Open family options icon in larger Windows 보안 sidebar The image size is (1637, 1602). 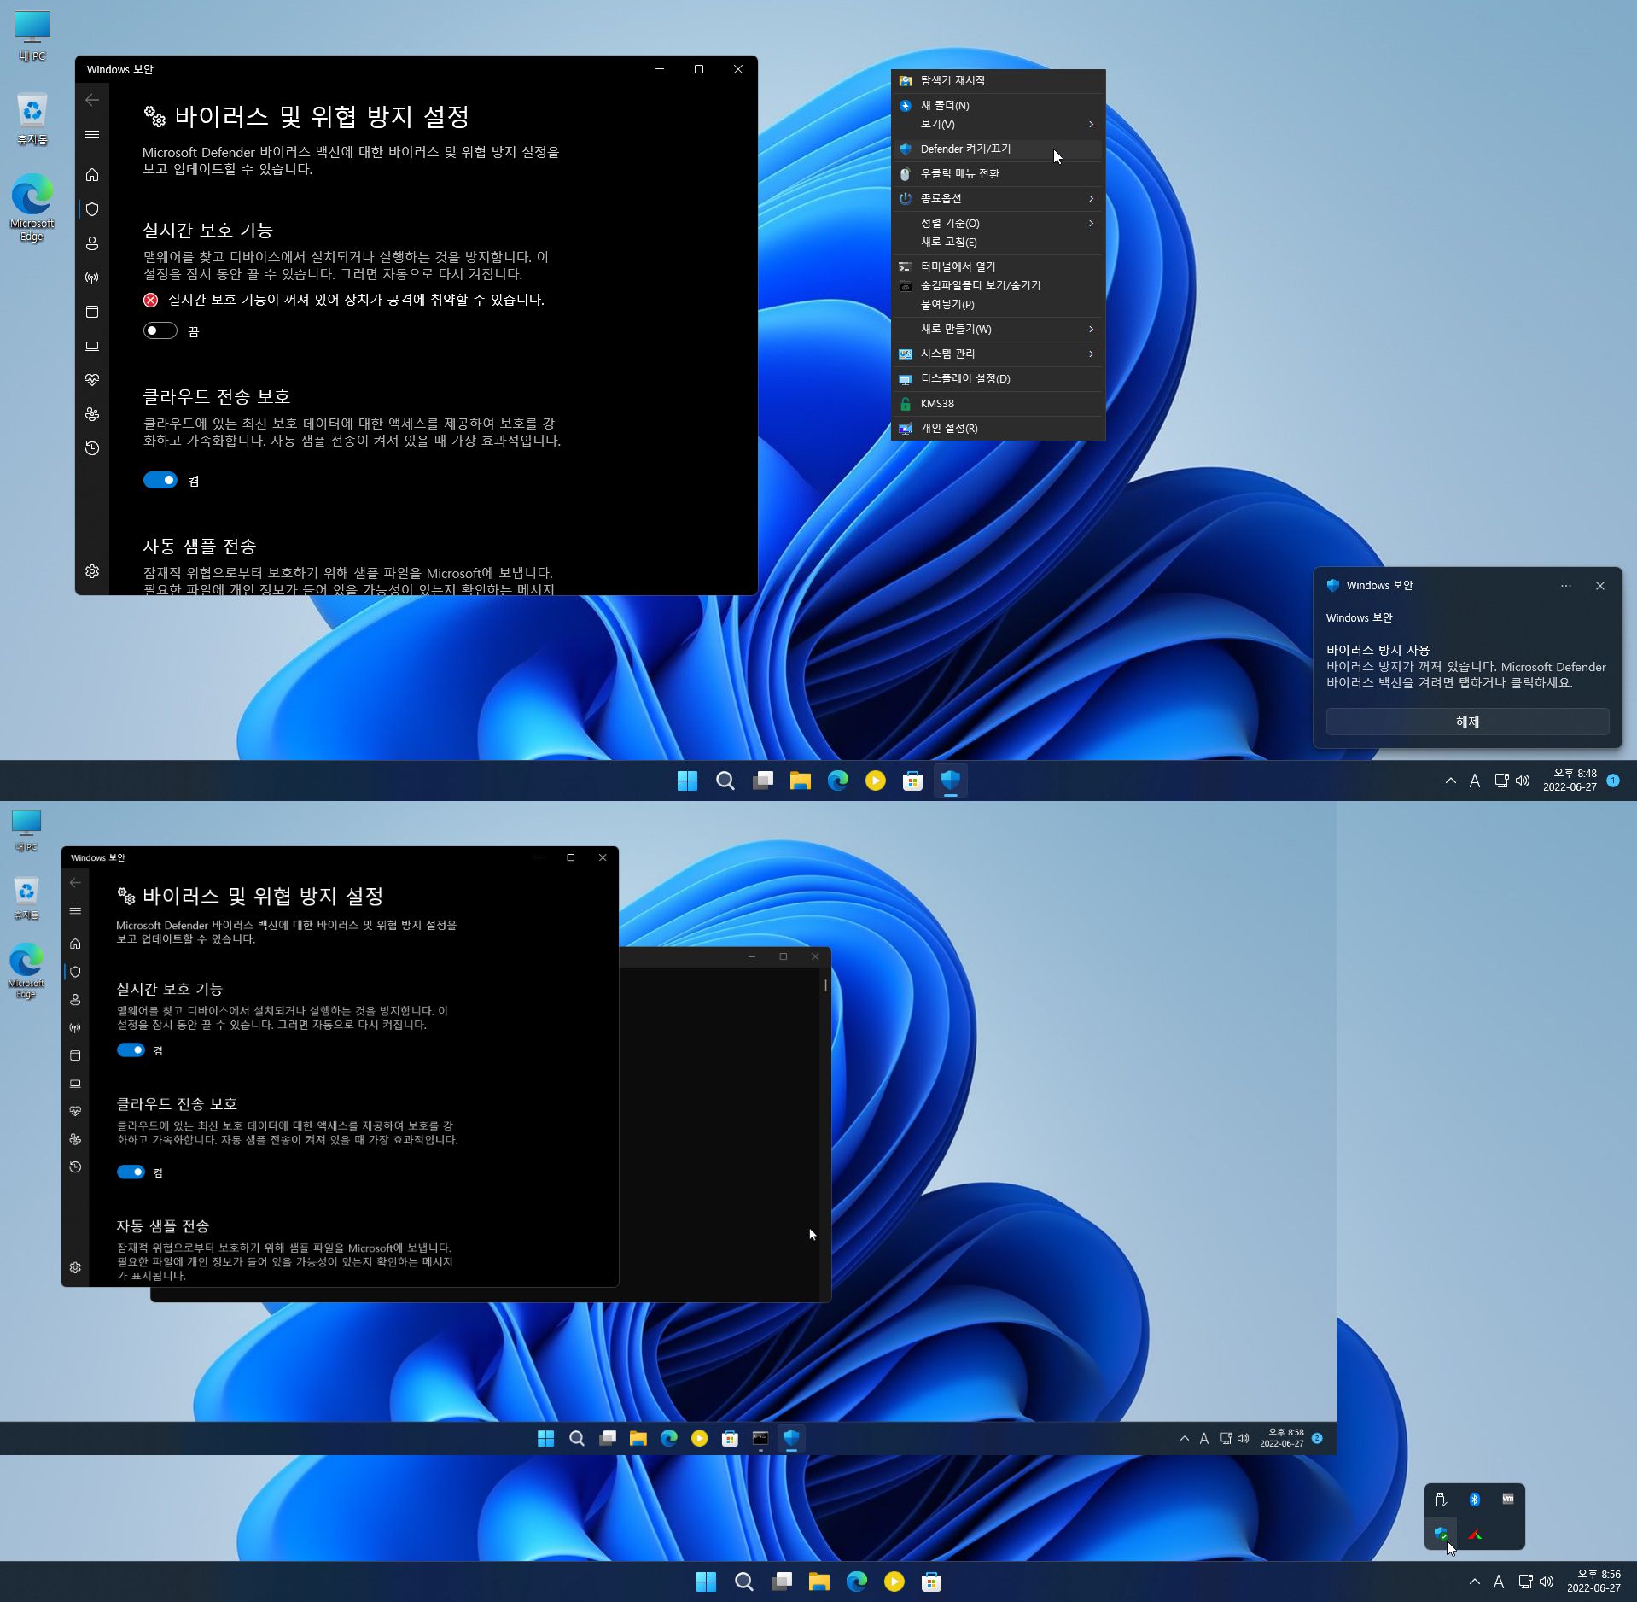(x=92, y=414)
